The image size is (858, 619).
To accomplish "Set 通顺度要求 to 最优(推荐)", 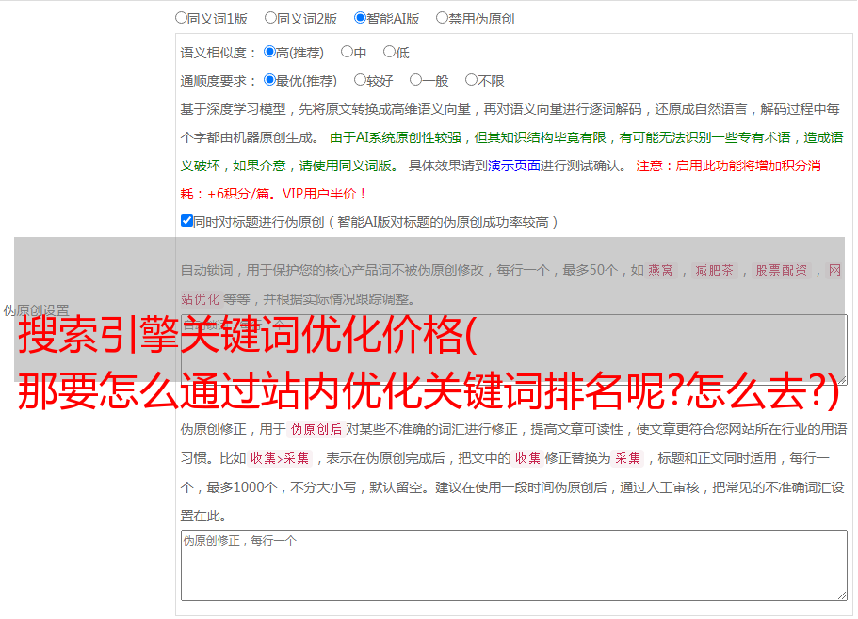I will pyautogui.click(x=269, y=80).
